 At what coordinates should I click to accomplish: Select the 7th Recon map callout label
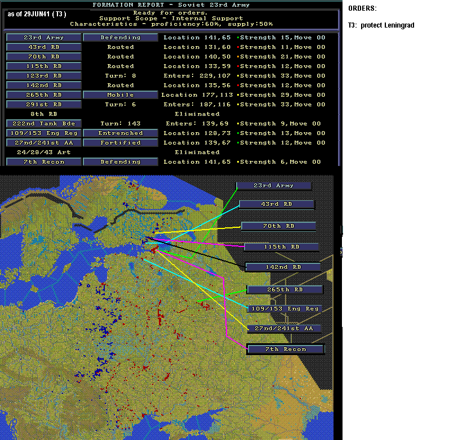(286, 349)
